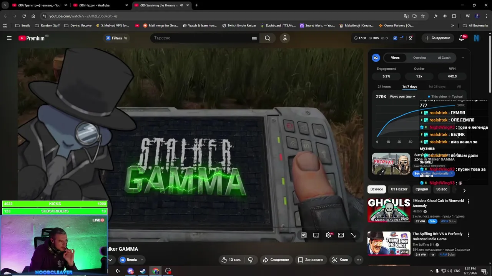Open vidIQ button on player controls
The width and height of the screenshot is (492, 276).
coord(304,235)
